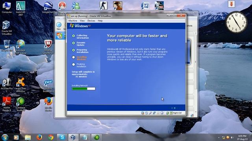
Task: Switch to Skype in the taskbar
Action: [x=62, y=137]
